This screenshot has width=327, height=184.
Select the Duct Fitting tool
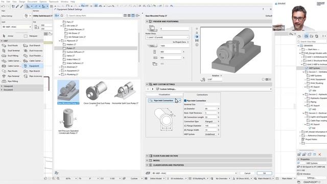coord(10,56)
